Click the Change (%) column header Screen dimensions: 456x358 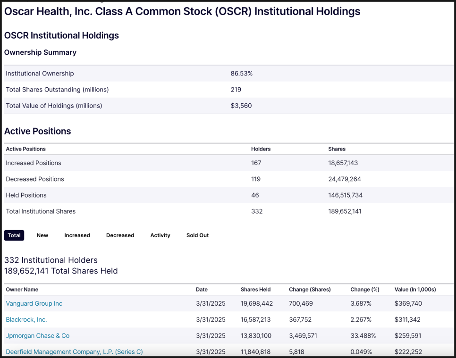[x=365, y=290]
